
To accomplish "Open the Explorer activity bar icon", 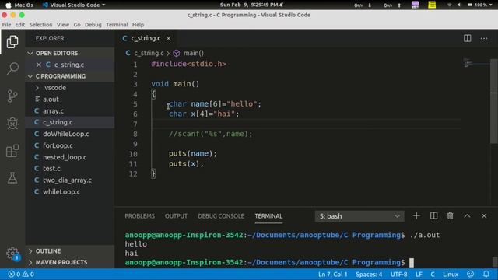I will click(x=12, y=41).
